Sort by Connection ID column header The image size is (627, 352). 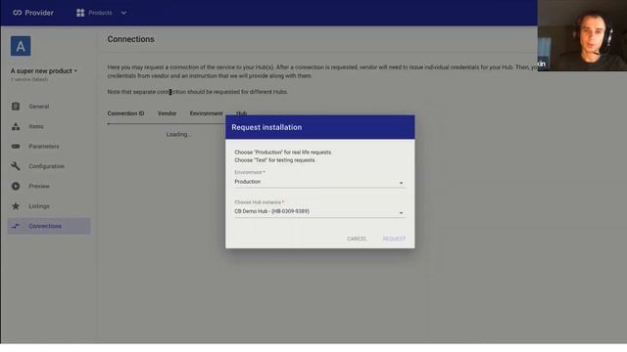tap(125, 113)
